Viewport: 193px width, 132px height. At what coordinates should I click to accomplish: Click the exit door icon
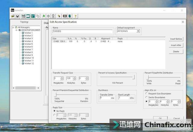(x=70, y=16)
